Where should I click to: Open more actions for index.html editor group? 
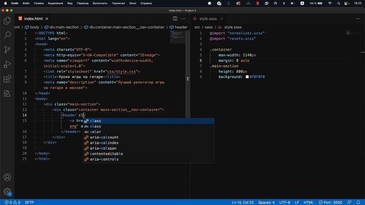(183, 19)
